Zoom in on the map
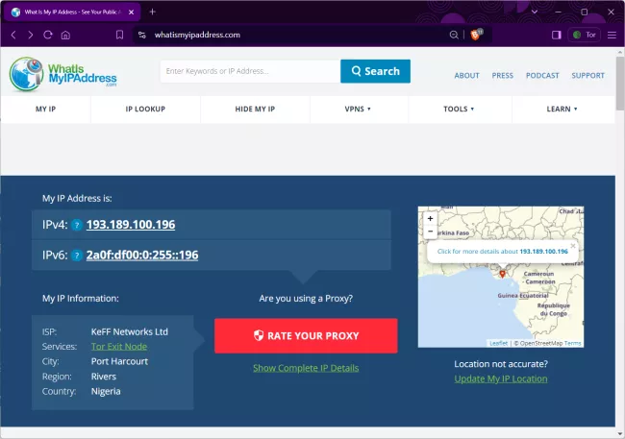This screenshot has width=625, height=439. (x=430, y=218)
